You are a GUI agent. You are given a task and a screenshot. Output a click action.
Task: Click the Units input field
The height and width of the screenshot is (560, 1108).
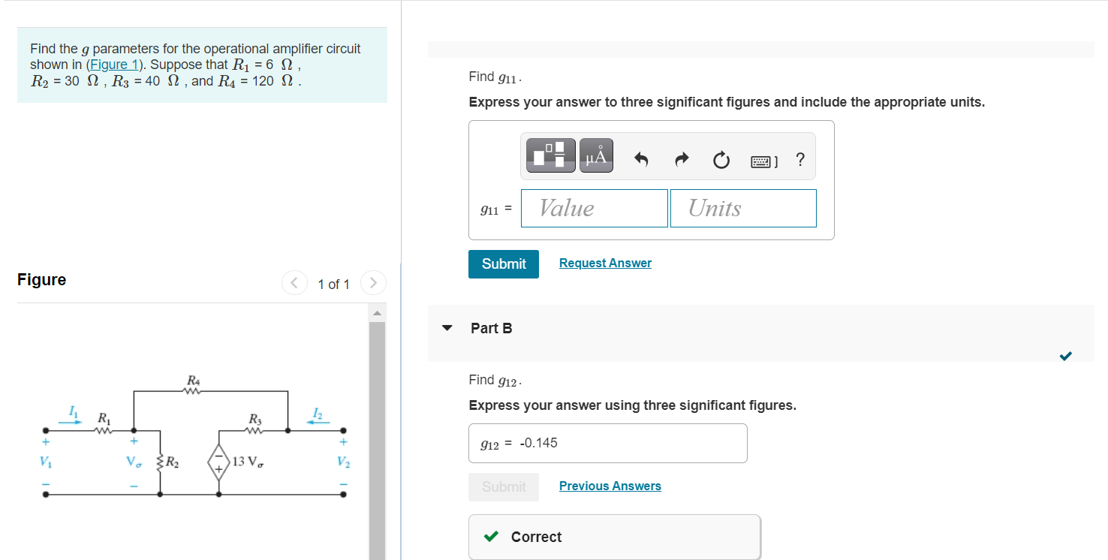tap(742, 208)
